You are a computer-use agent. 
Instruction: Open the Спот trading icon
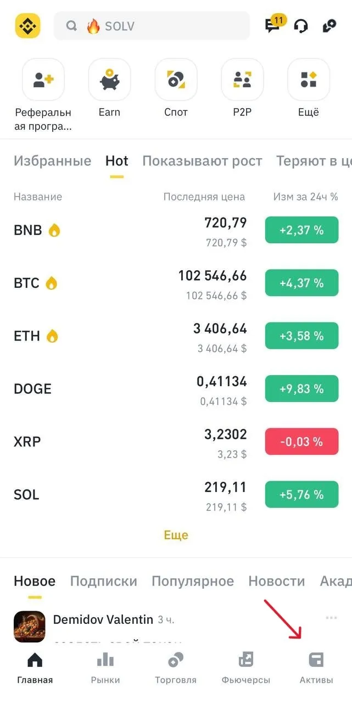click(176, 80)
